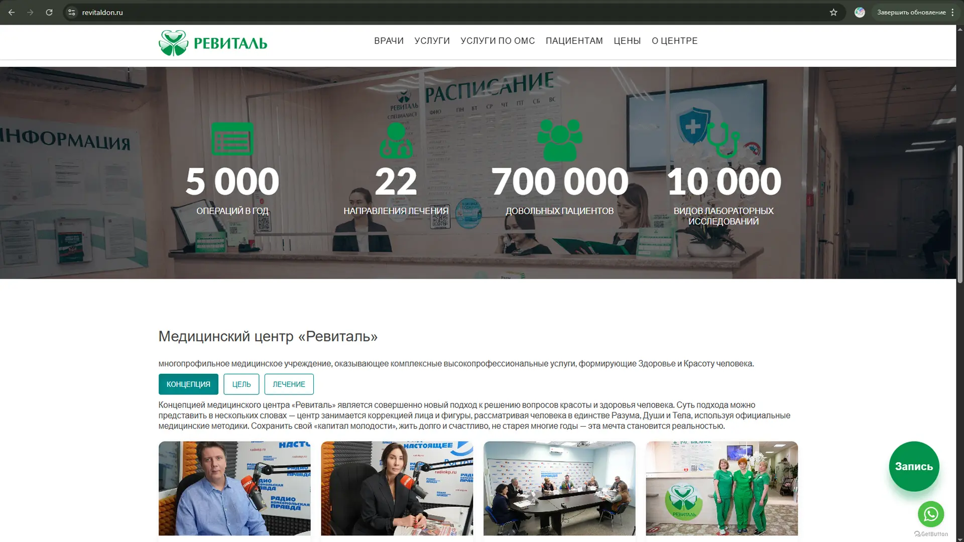Viewport: 964px width, 542px height.
Task: Click the browser forward arrow
Action: point(30,13)
